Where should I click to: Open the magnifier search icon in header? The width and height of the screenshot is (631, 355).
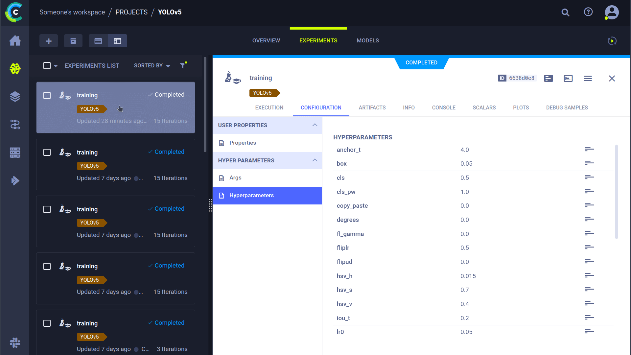565,12
